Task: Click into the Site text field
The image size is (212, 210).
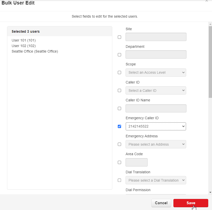Action: (x=156, y=37)
